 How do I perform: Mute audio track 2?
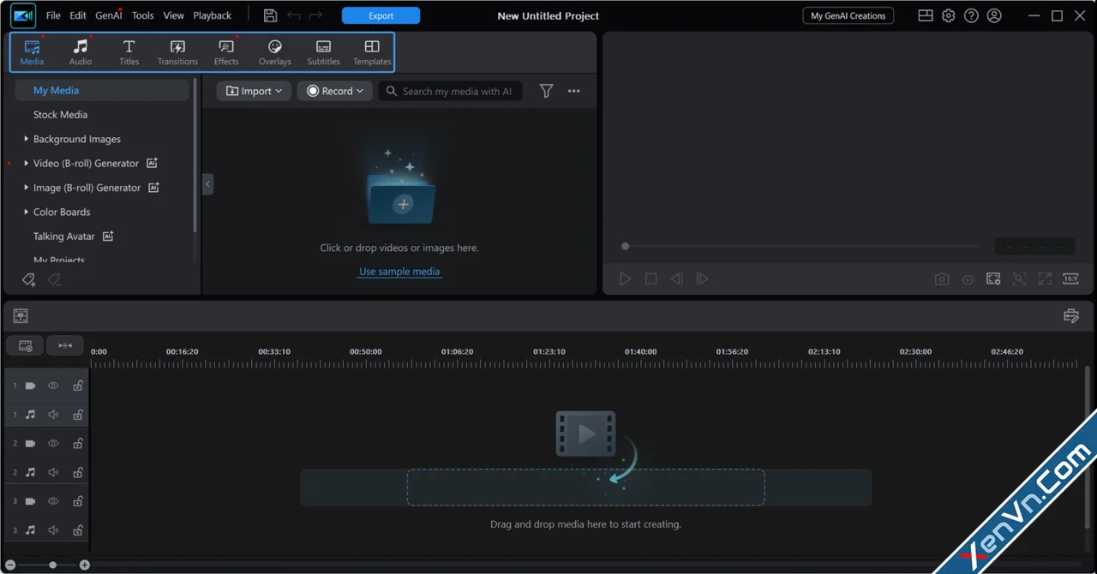(x=53, y=472)
